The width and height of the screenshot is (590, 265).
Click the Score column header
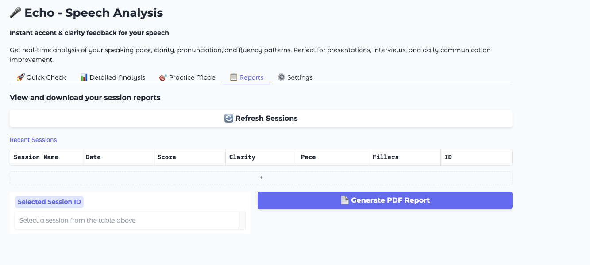[167, 157]
